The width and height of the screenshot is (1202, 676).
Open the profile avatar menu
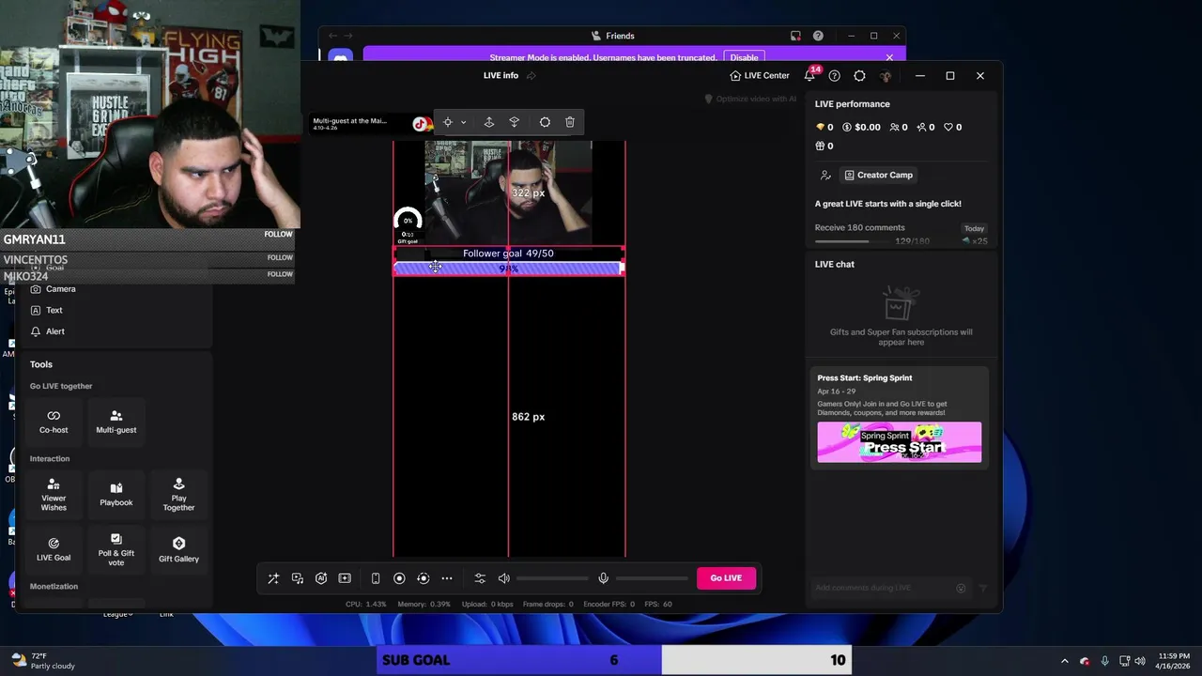(x=885, y=75)
